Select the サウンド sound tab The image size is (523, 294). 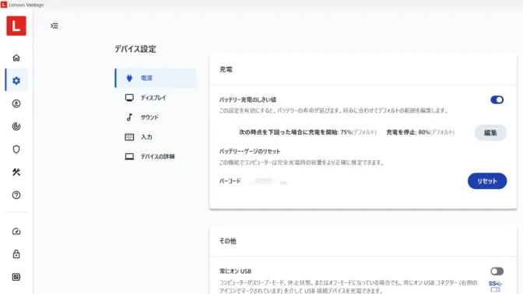pos(156,117)
